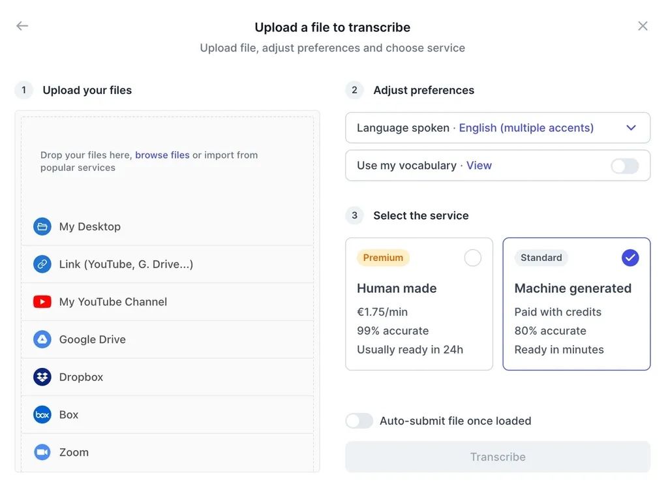Click the My Desktop folder icon

(41, 226)
